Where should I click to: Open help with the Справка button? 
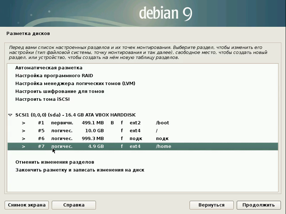tap(74, 205)
